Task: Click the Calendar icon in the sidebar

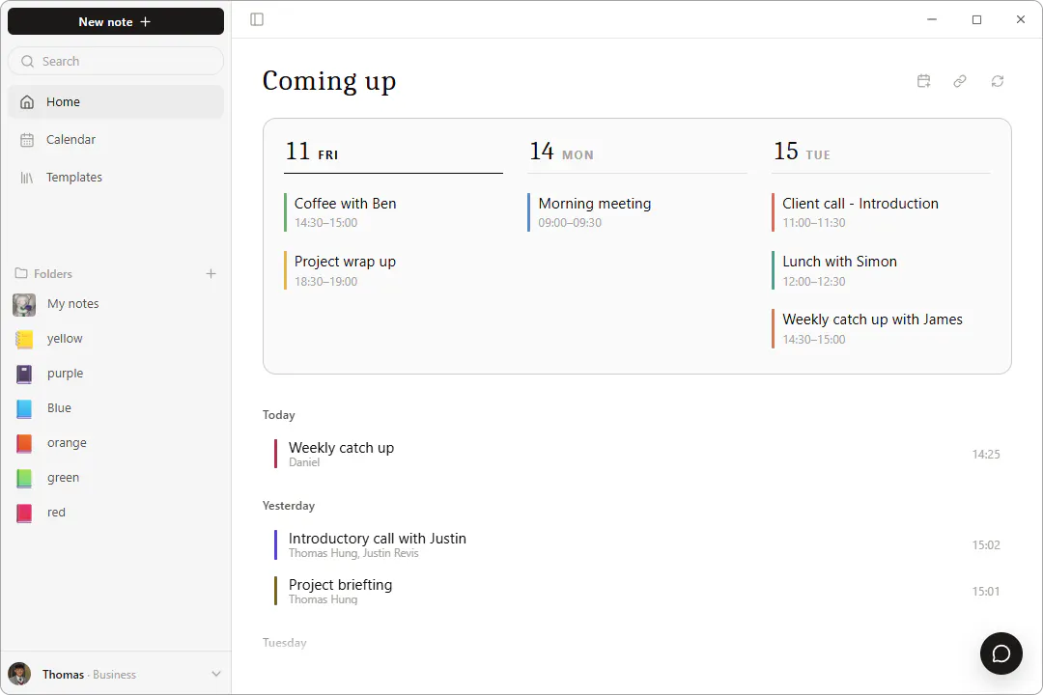Action: (x=27, y=140)
